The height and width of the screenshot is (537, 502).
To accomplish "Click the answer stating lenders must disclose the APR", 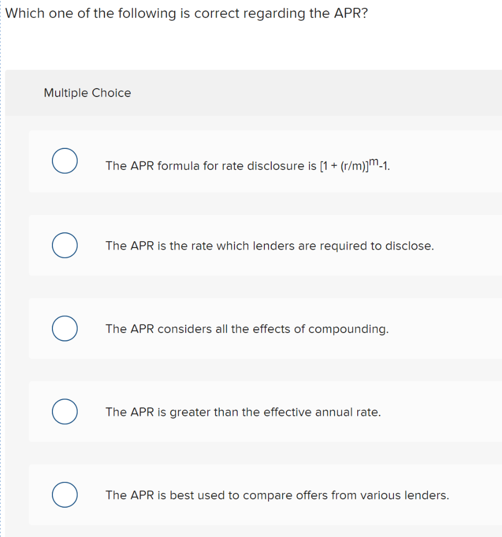I will click(269, 246).
